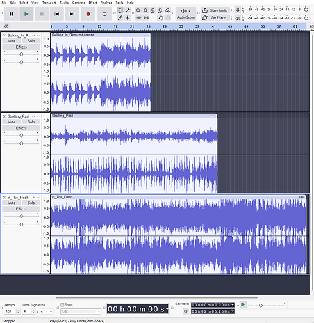Select the Envelope tool
The image size is (314, 323).
point(128,10)
